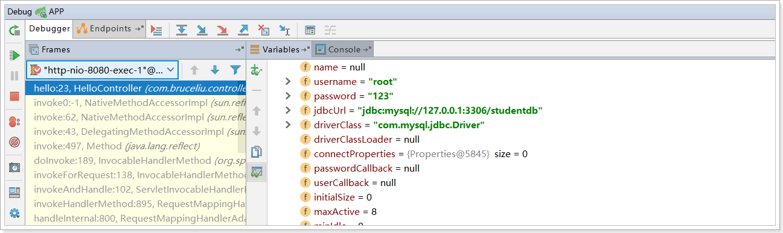
Task: Select frame invokeAndHandle:102
Action: point(136,190)
